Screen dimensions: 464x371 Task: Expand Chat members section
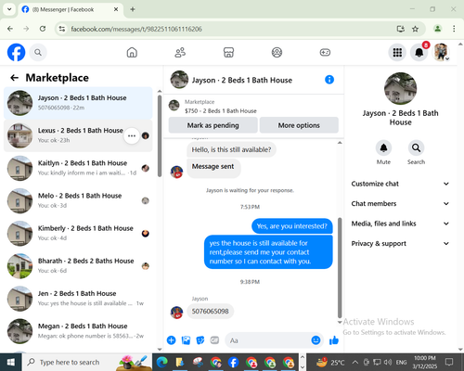point(400,203)
